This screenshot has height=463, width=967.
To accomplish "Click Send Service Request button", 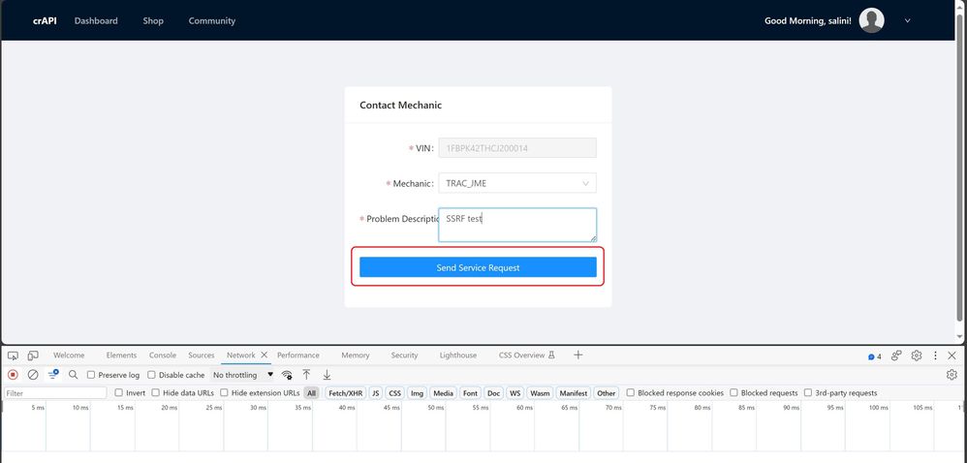I will coord(478,267).
